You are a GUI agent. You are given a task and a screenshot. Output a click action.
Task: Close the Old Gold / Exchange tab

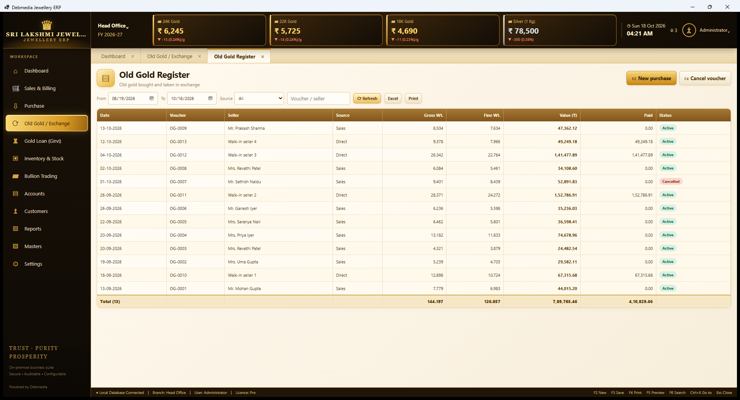(200, 56)
